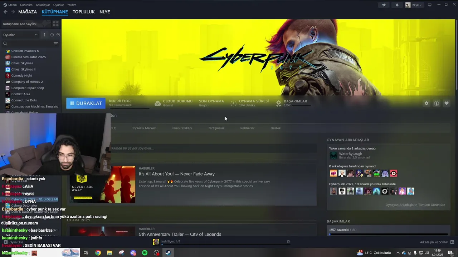Open the game info icon
The image size is (458, 257).
coord(436,103)
